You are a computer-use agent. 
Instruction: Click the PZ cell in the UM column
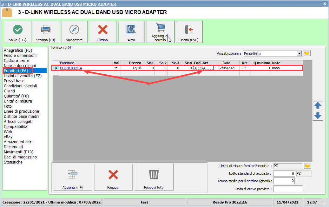click(244, 68)
